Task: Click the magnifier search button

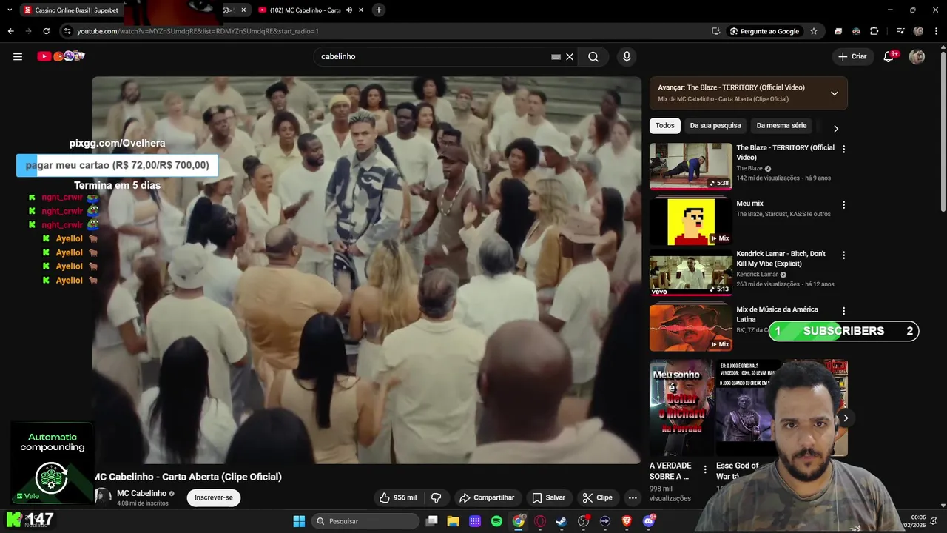Action: pos(593,56)
